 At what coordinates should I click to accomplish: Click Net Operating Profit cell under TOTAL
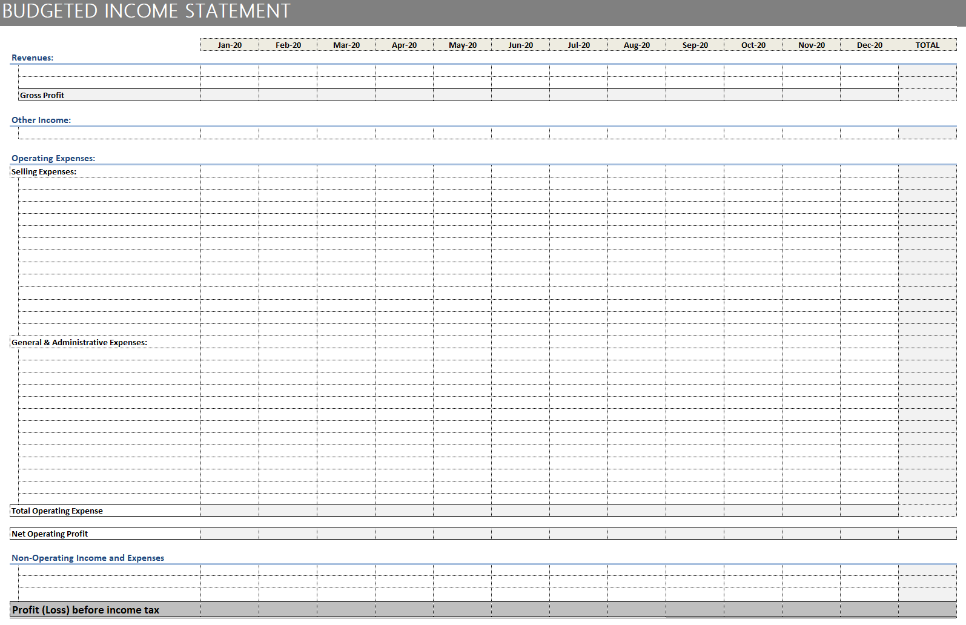927,534
